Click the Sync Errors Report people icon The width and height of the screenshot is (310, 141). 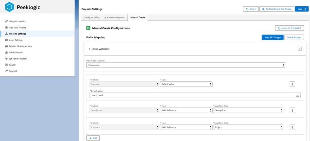[6, 59]
